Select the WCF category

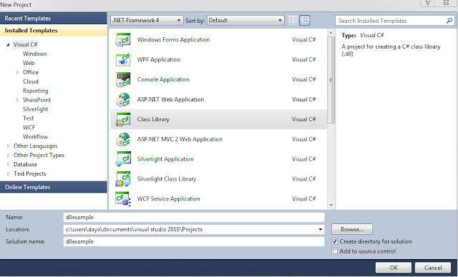tap(29, 128)
